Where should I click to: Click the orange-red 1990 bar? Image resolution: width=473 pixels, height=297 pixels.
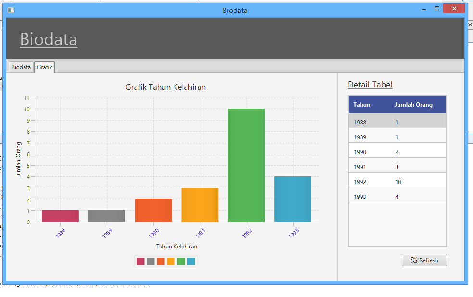[x=153, y=210]
